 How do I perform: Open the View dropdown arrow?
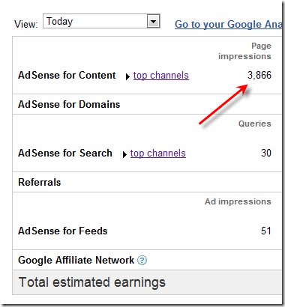153,22
